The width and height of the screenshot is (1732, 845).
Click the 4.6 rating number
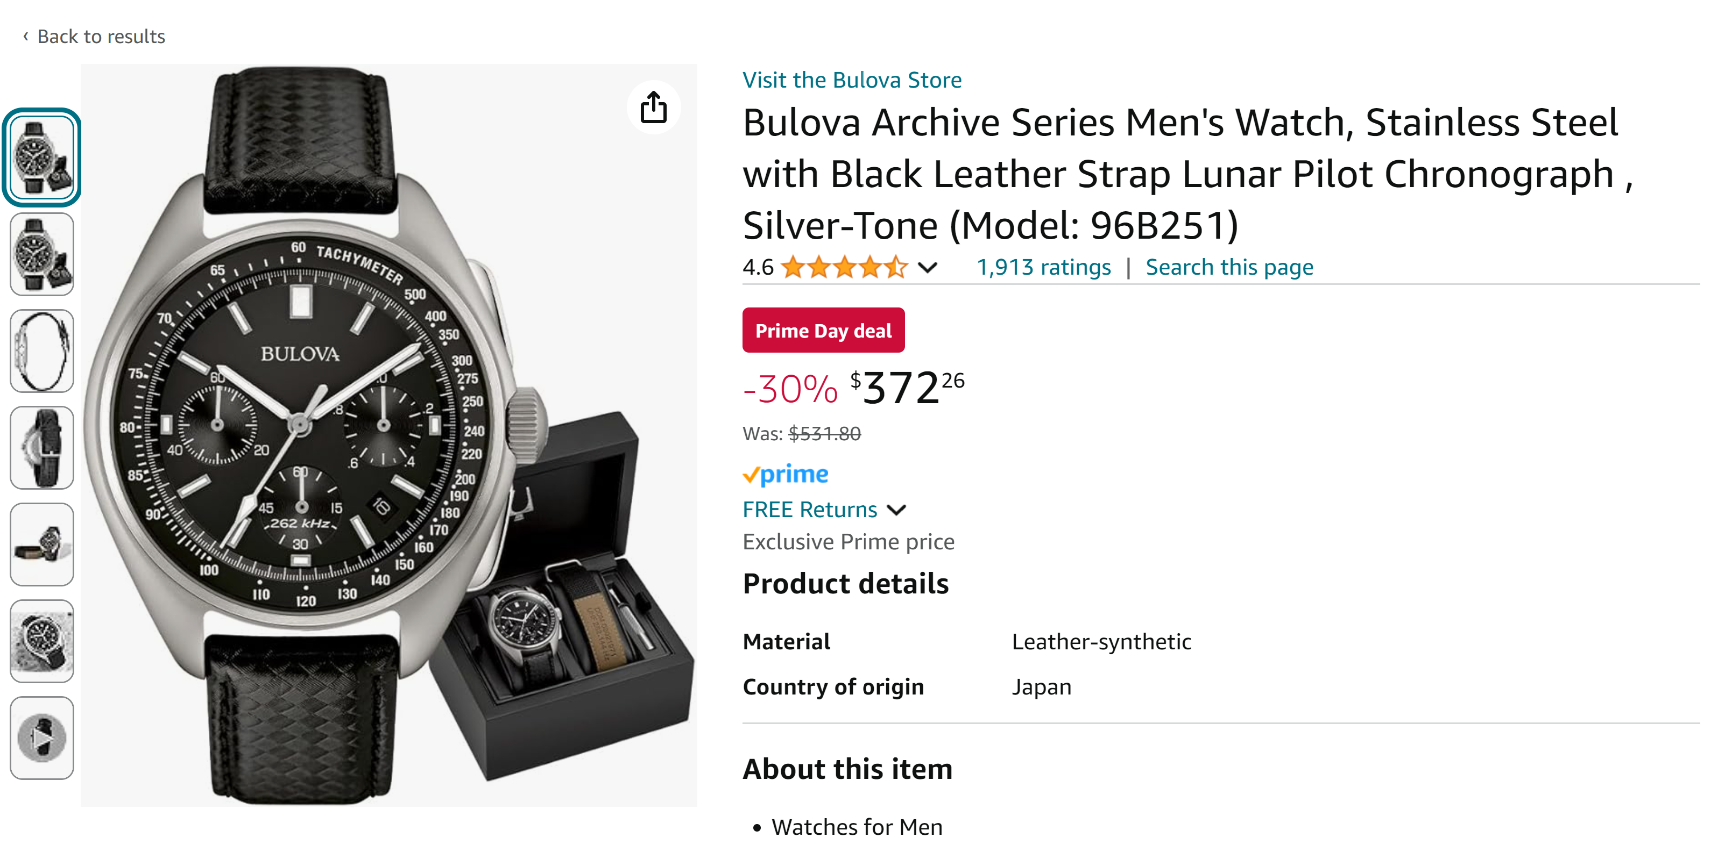coord(758,267)
